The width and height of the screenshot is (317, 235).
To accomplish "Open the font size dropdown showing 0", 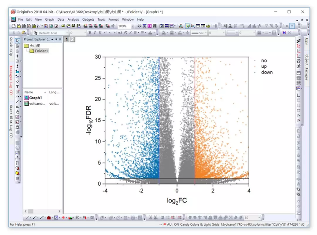I will [85, 33].
